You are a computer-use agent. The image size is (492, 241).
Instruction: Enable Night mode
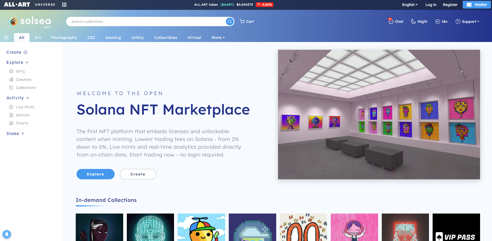[419, 22]
